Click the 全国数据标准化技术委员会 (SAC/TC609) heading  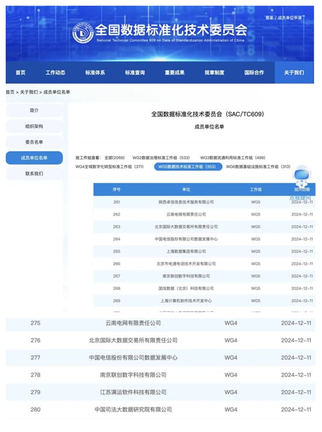click(x=207, y=114)
